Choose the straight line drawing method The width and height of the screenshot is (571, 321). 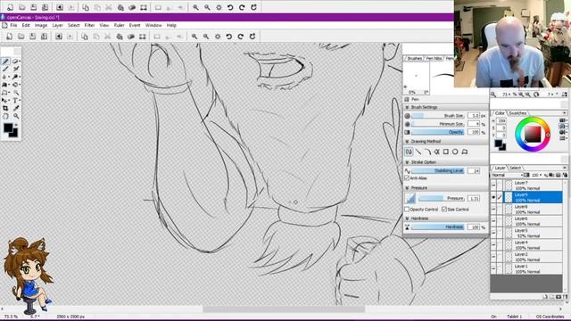(x=418, y=152)
